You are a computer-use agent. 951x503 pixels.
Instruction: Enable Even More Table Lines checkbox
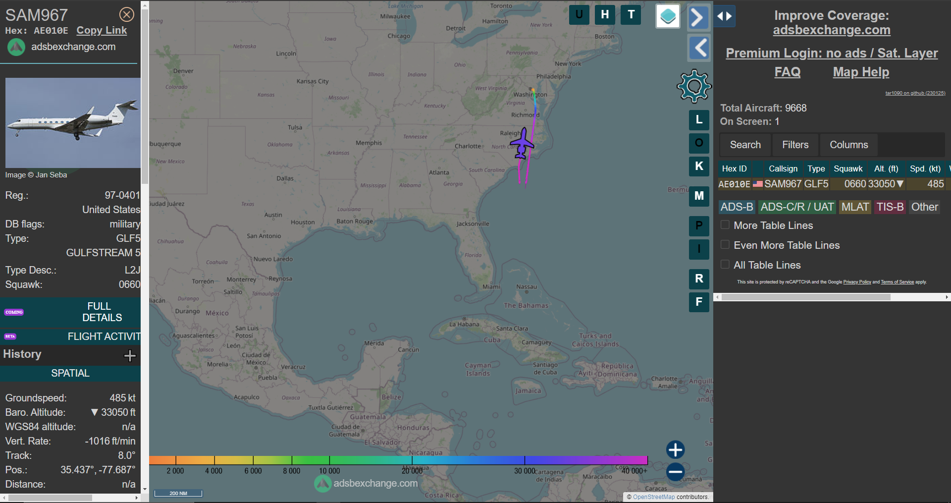click(x=725, y=245)
